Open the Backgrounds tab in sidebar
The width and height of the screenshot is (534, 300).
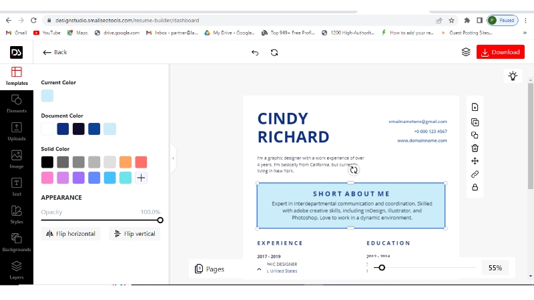pyautogui.click(x=16, y=242)
